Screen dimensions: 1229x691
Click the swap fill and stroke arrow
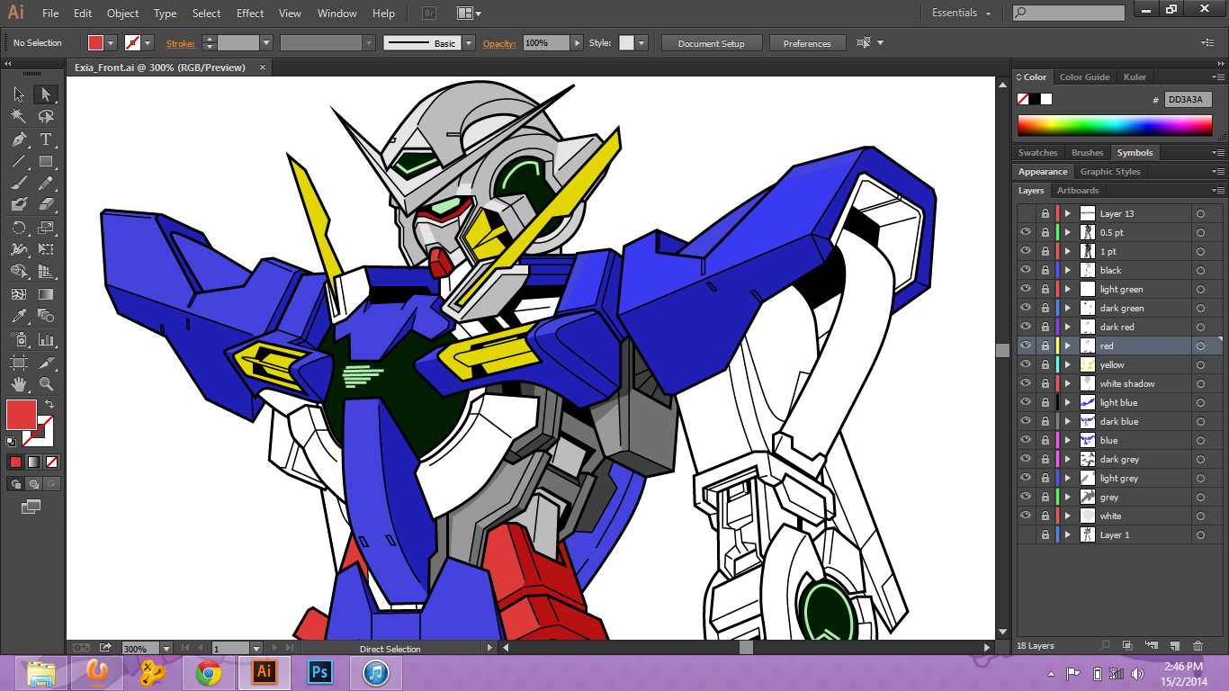49,405
